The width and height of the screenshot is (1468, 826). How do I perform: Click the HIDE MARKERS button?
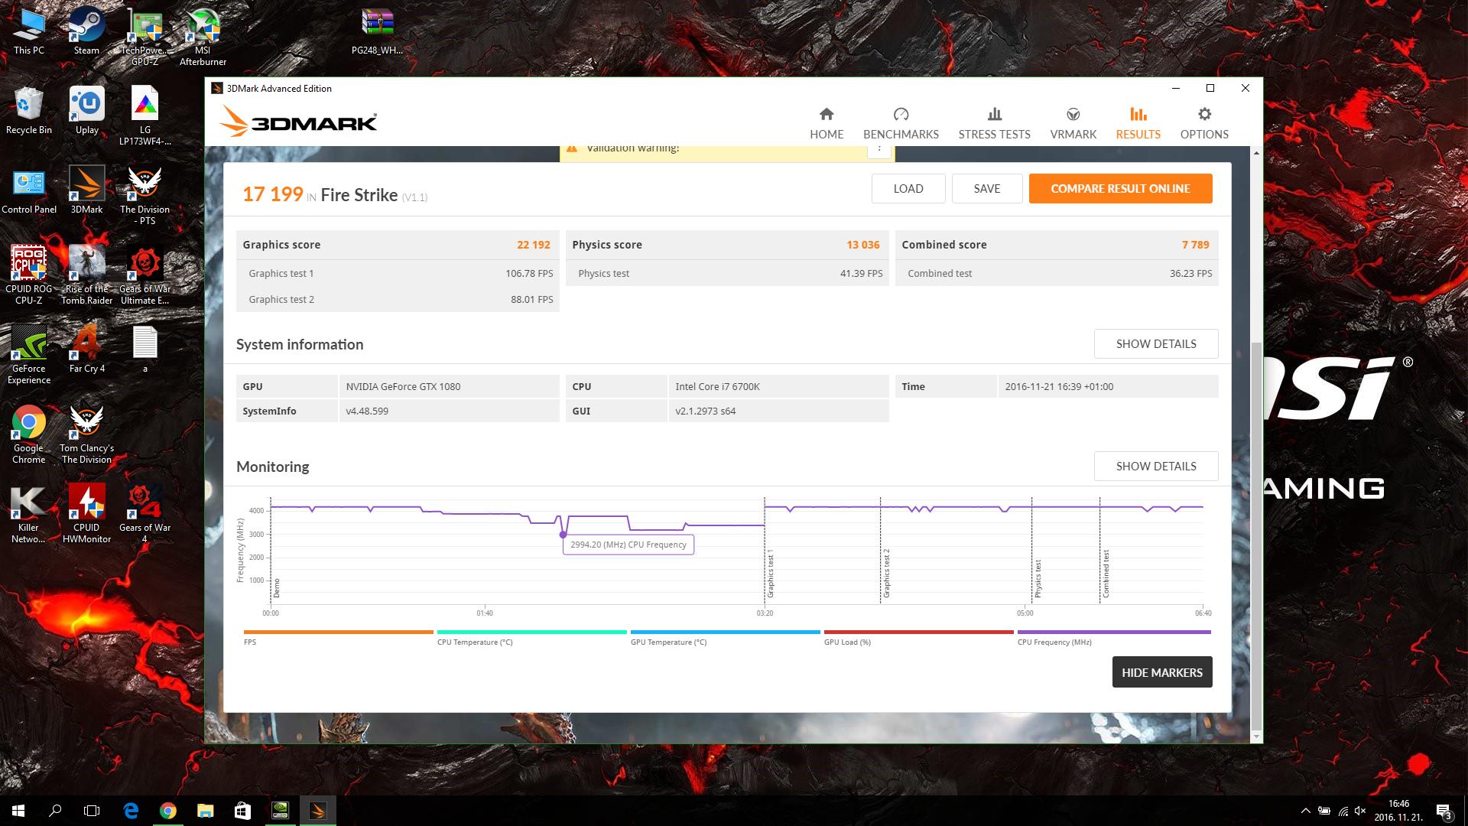click(1162, 672)
